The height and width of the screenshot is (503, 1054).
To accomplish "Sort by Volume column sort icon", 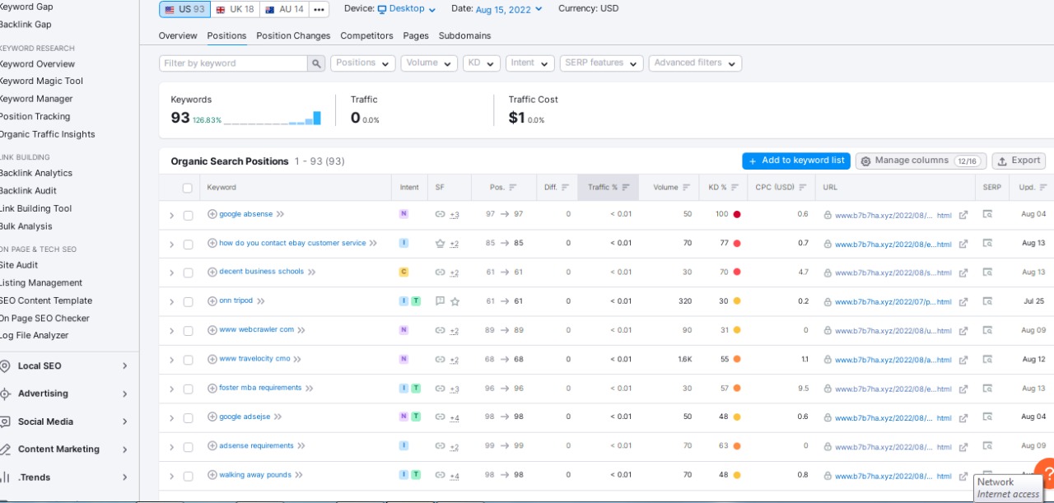I will (x=686, y=188).
